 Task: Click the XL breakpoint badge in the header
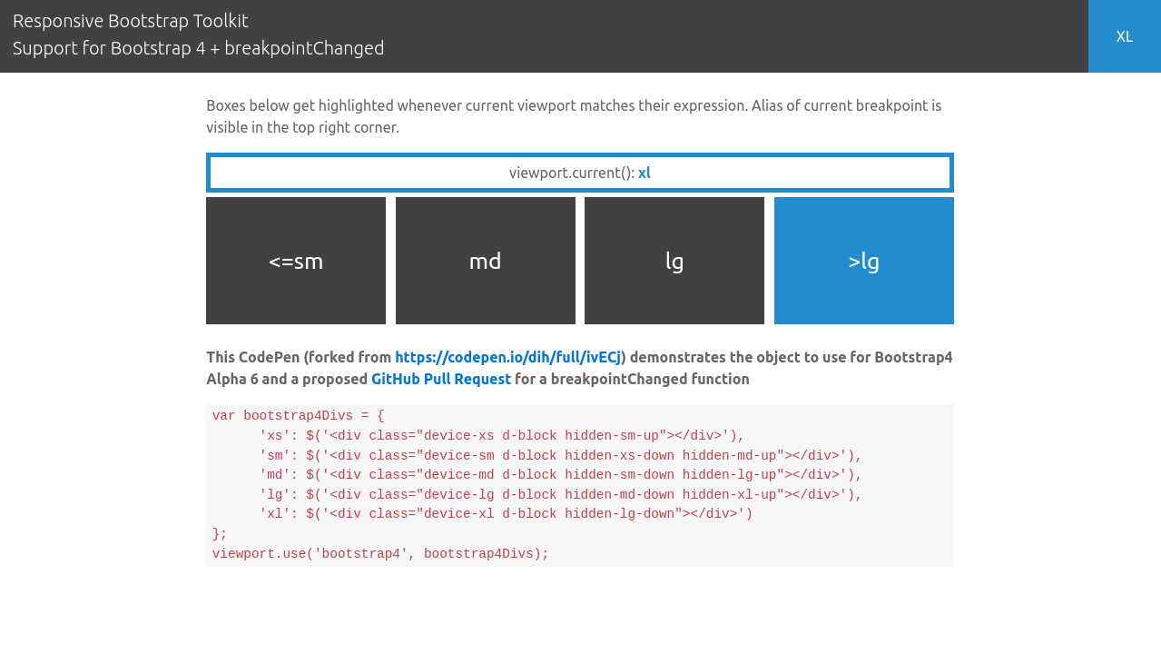(1124, 36)
